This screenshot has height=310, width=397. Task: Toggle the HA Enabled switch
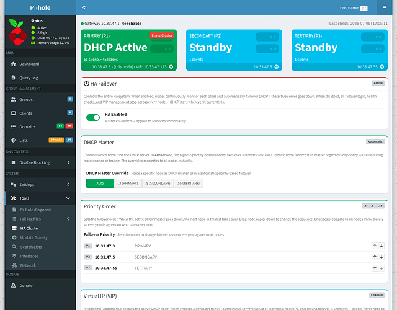point(93,117)
